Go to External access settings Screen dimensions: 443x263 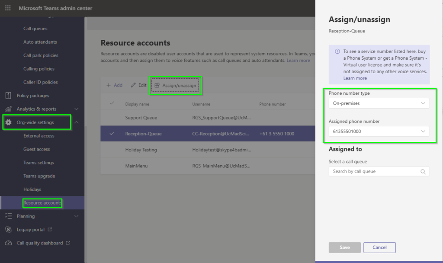click(39, 135)
